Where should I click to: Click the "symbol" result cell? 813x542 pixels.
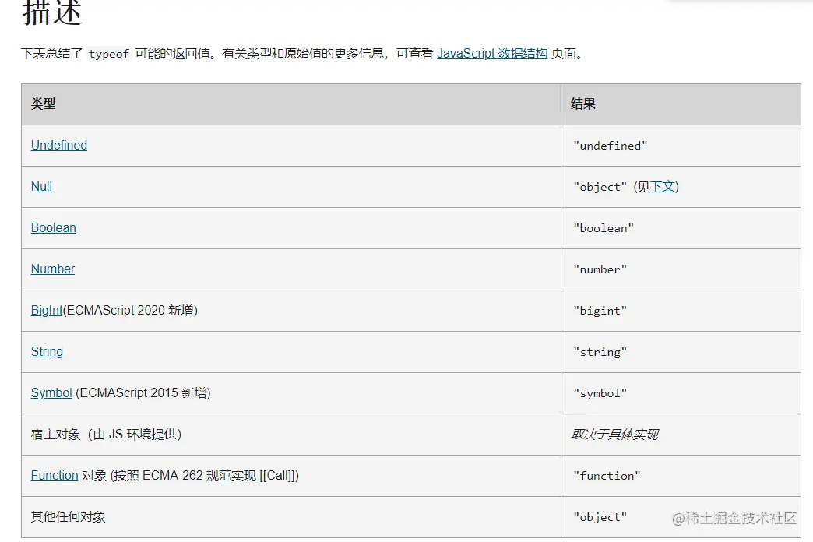click(x=681, y=393)
